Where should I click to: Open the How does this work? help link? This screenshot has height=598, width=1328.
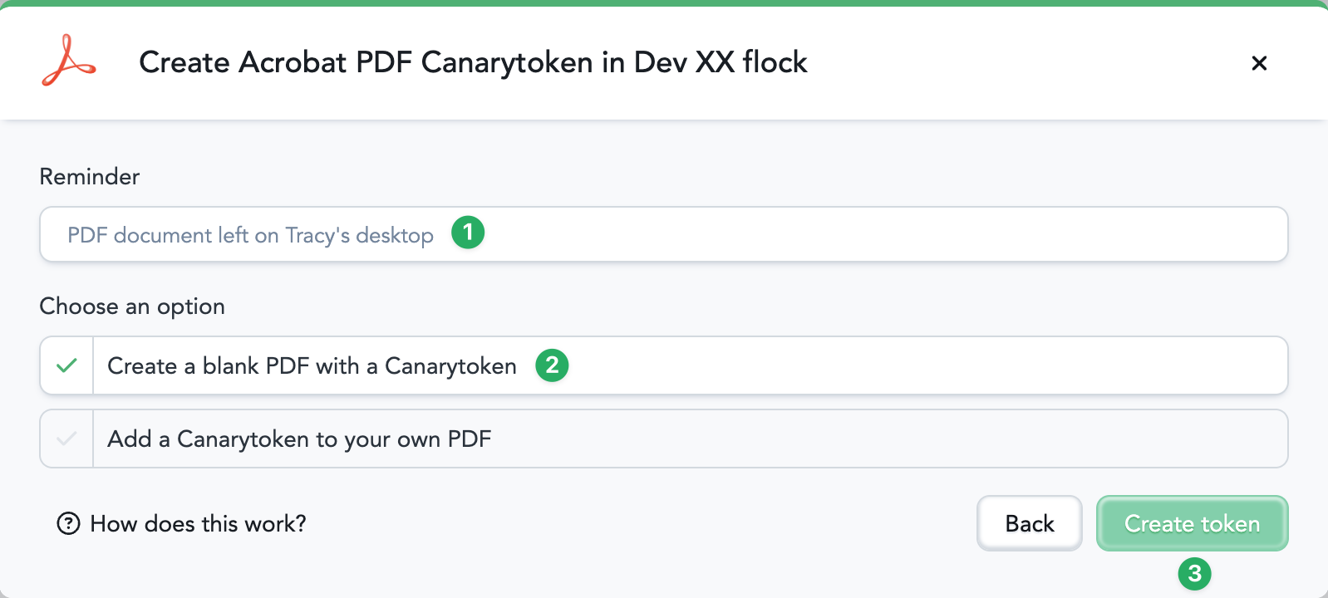181,523
